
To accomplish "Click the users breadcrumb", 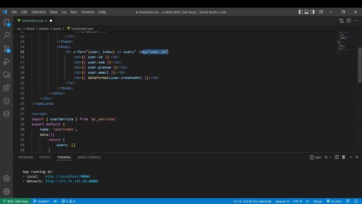I will click(57, 29).
